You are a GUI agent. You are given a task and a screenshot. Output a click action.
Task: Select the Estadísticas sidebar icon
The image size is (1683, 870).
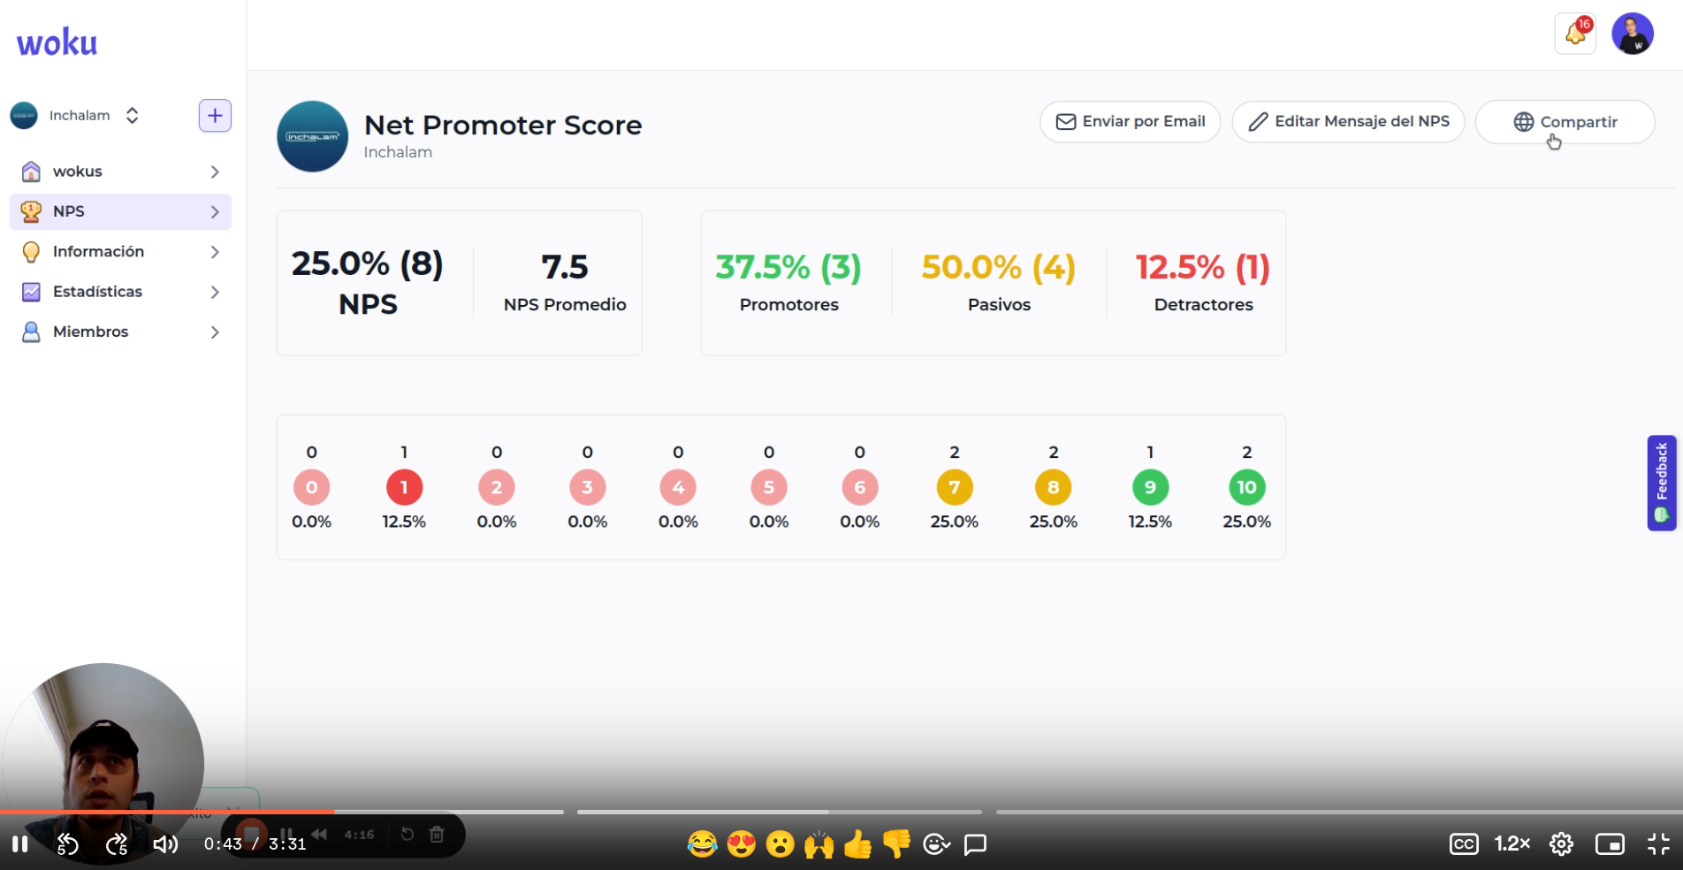click(31, 292)
